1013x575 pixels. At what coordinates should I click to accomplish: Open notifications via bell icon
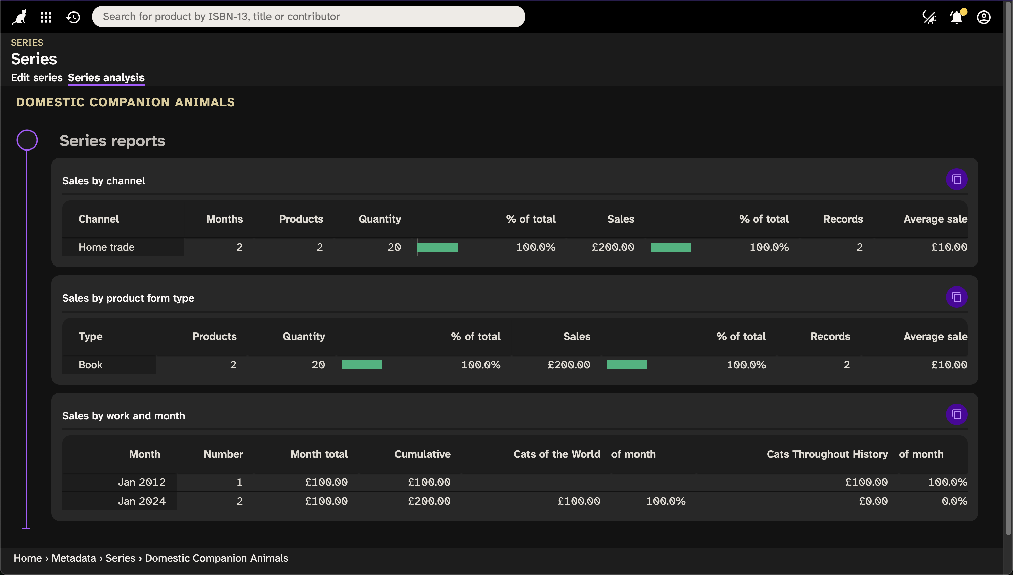point(956,17)
